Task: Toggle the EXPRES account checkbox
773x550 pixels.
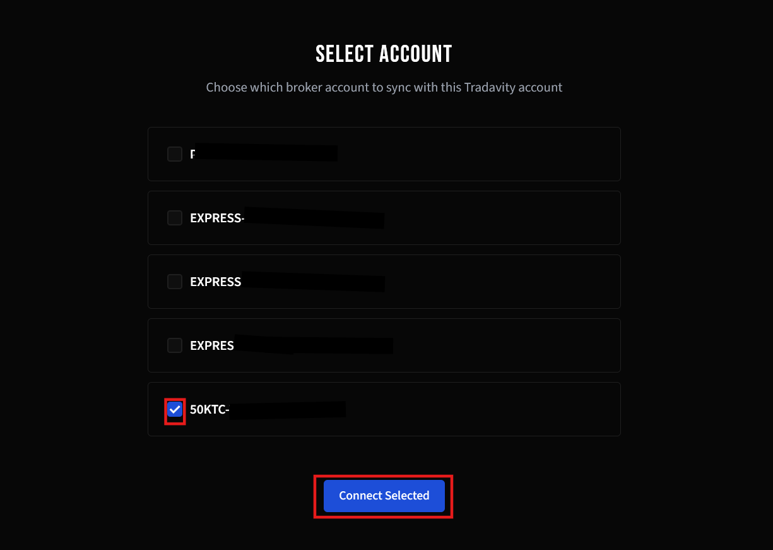Action: pyautogui.click(x=175, y=345)
